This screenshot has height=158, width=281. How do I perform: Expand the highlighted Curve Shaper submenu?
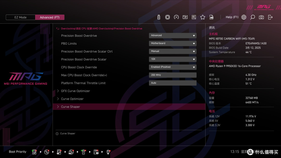pos(129,107)
